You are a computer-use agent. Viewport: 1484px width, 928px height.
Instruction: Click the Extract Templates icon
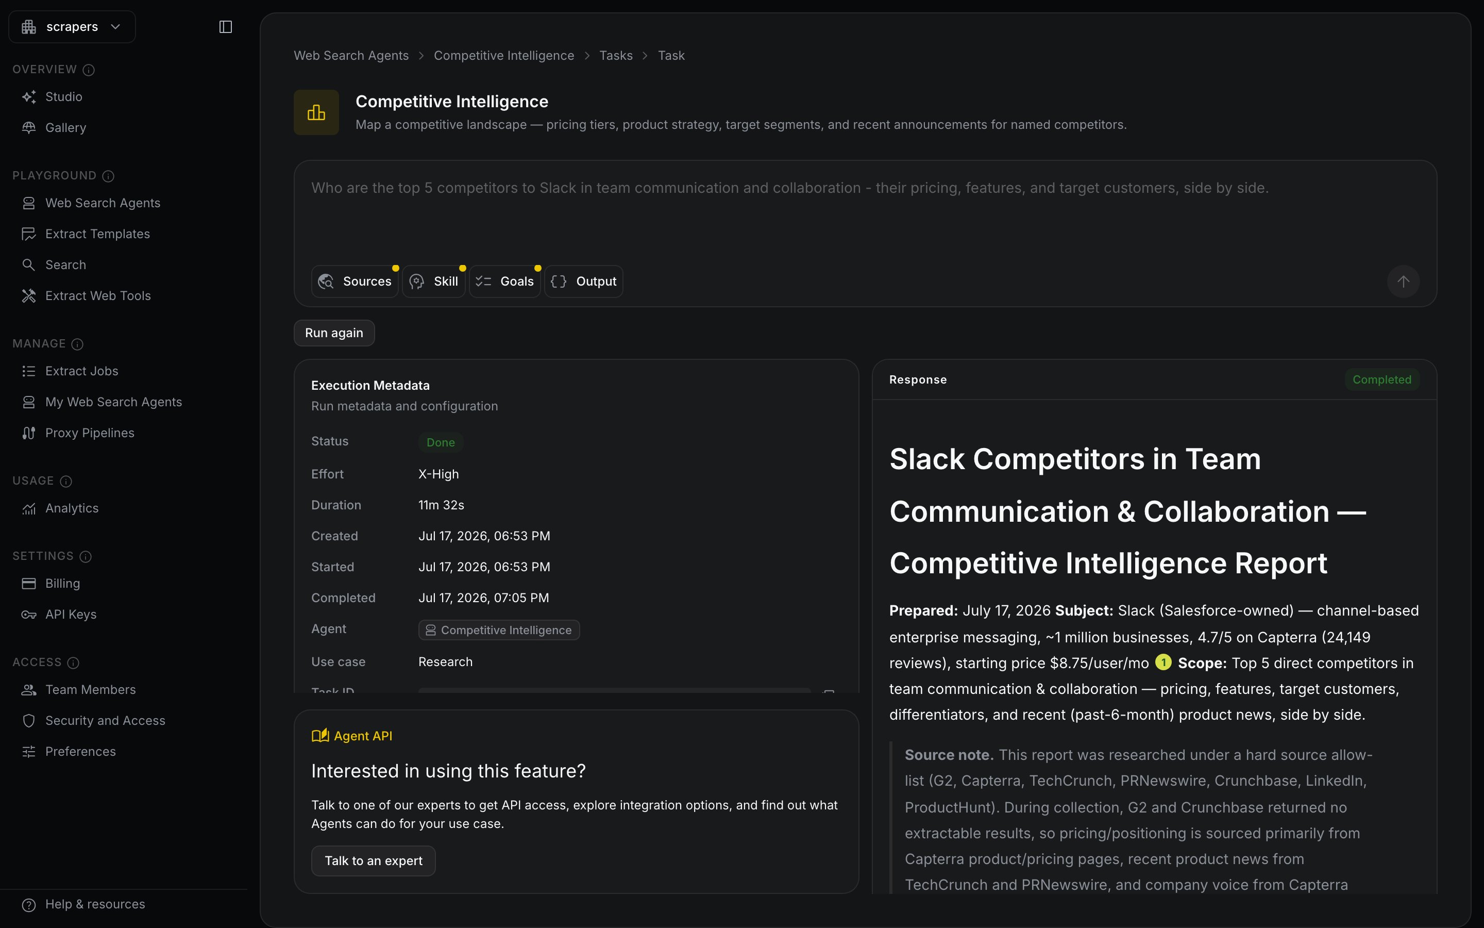point(29,234)
